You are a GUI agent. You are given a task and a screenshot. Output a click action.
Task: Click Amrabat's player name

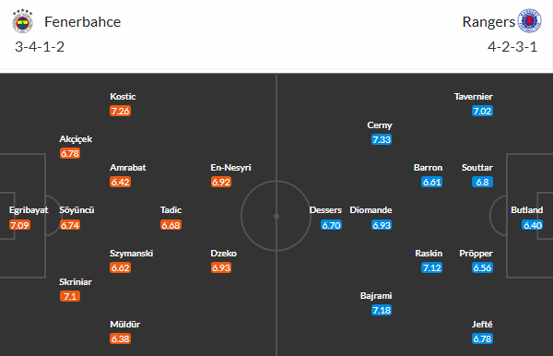tap(128, 168)
